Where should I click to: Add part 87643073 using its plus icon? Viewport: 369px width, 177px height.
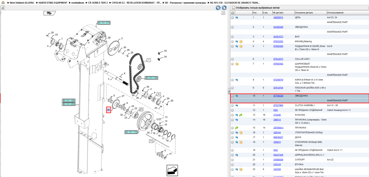pyautogui.click(x=232, y=59)
